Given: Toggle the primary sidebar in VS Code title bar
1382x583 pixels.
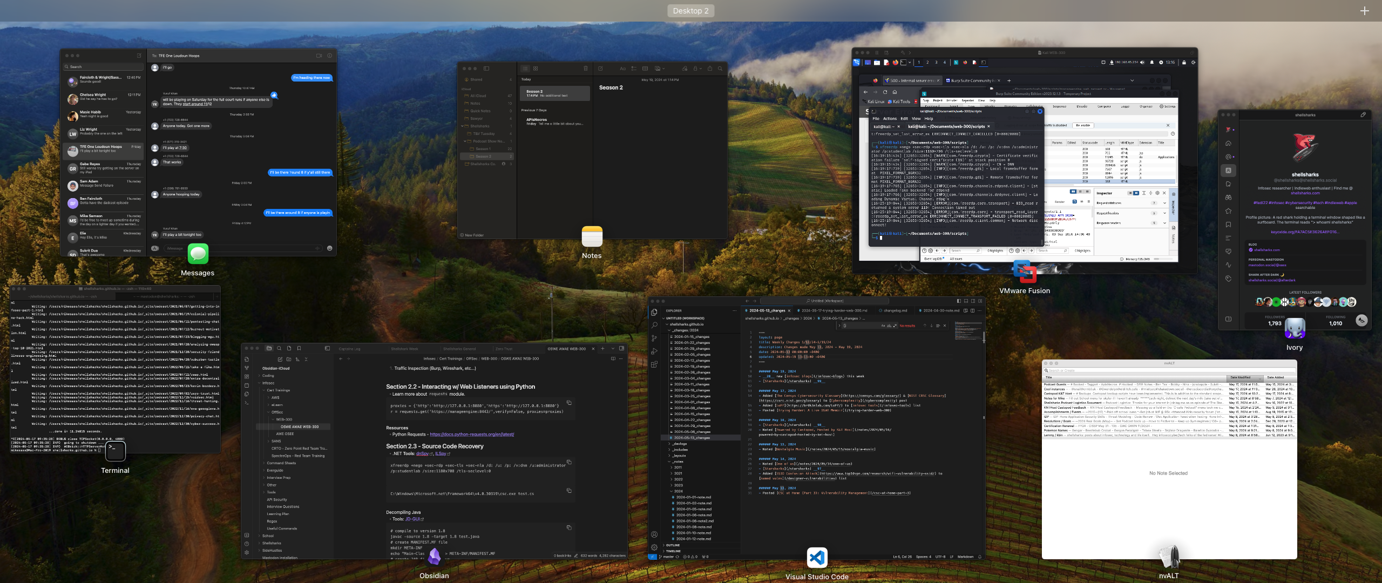Looking at the screenshot, I should tap(959, 301).
